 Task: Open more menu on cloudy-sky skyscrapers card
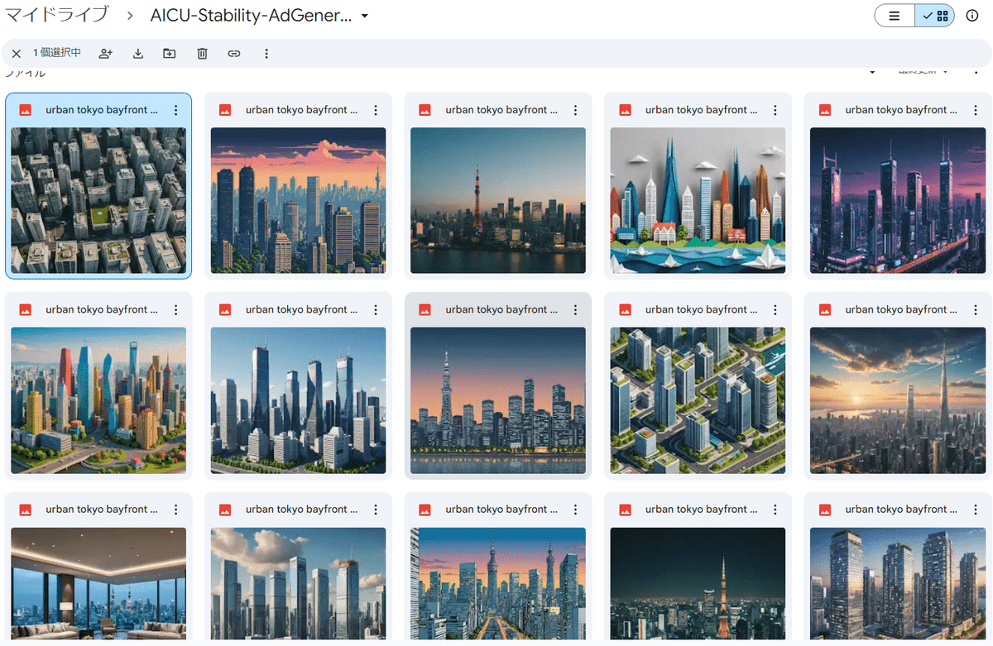376,510
